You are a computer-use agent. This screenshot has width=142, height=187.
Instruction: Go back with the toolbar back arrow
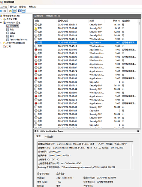tap(1, 11)
